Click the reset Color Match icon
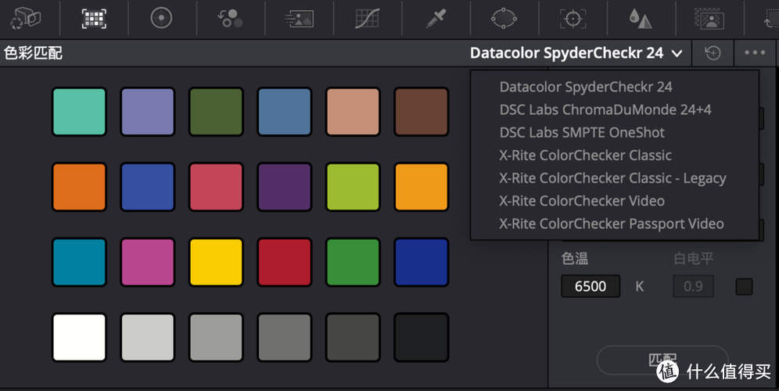This screenshot has height=391, width=779. [713, 52]
